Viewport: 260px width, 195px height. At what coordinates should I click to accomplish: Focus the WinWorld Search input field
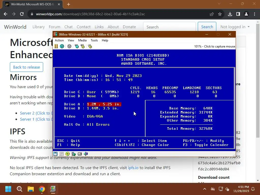pos(169,27)
